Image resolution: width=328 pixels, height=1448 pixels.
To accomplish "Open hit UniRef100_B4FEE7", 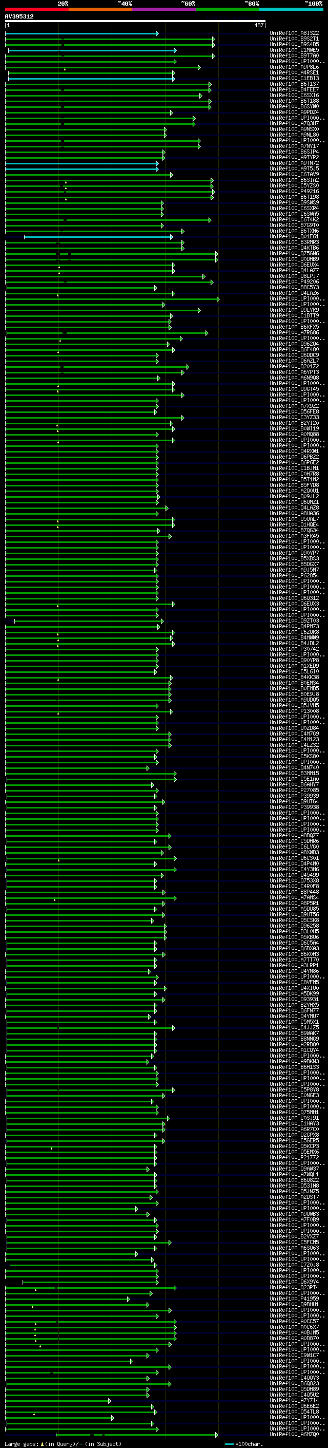I will pyautogui.click(x=294, y=89).
